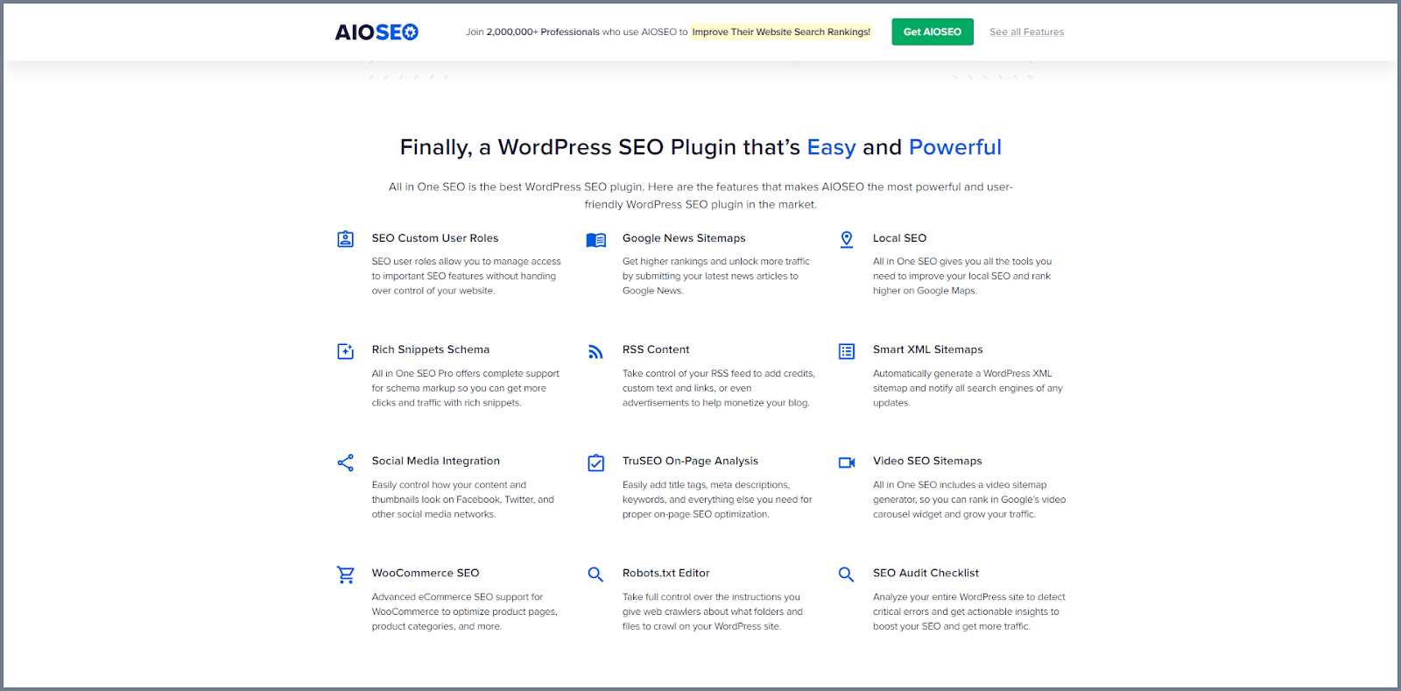Click the paragraph starting 'All in One SEO is the best'

[x=700, y=195]
